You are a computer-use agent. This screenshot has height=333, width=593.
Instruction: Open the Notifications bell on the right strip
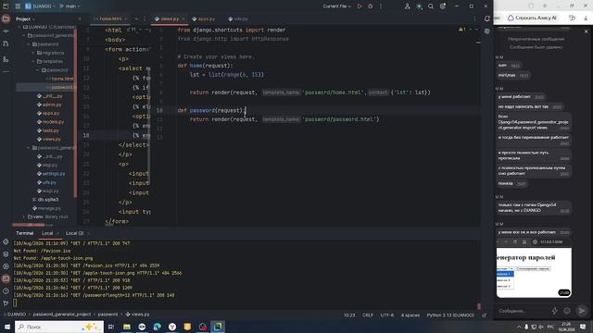[487, 18]
